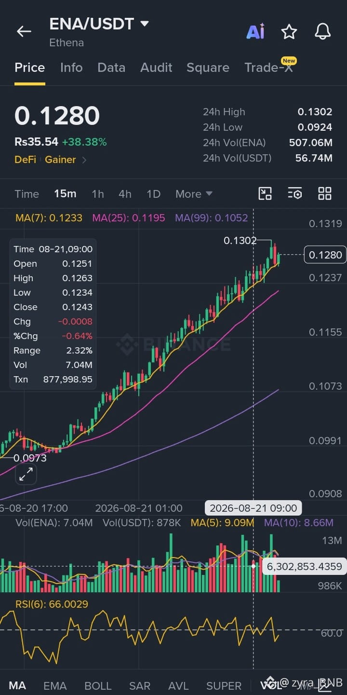
Task: Open the Audit tab
Action: (x=156, y=68)
